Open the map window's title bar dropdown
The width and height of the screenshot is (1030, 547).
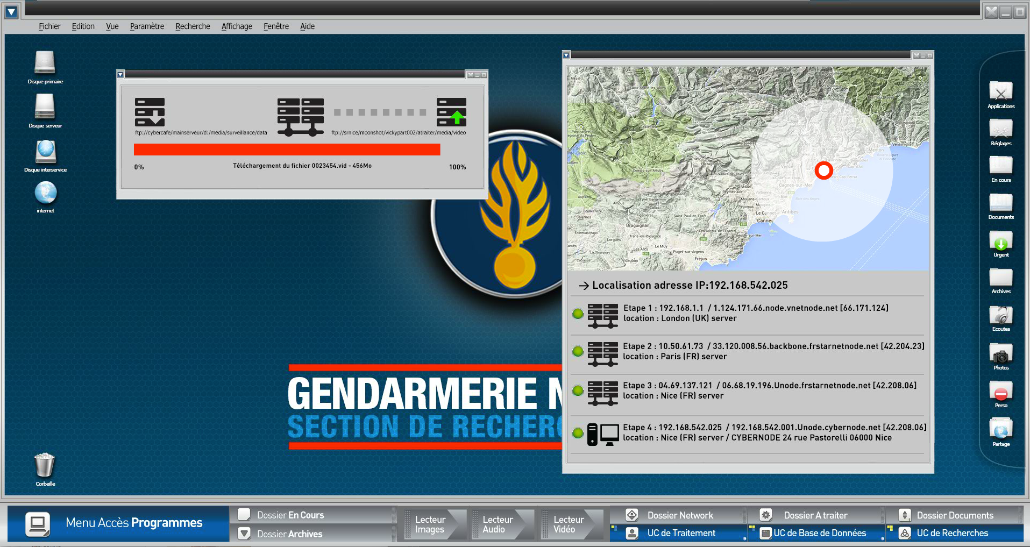coord(566,55)
